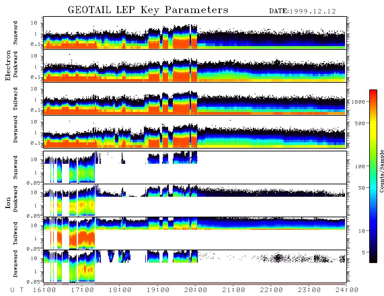Click the '17:00' time tick label
Screen dimensions: 384x296
(82, 290)
